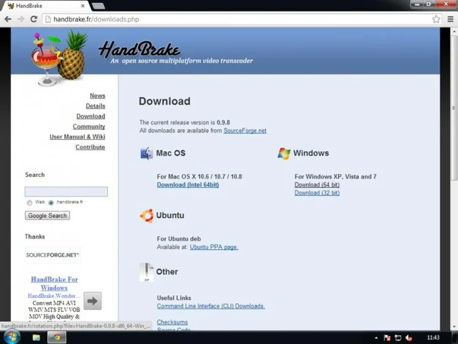Click the Mac OS Finder icon
458x344 pixels.
coord(147,154)
